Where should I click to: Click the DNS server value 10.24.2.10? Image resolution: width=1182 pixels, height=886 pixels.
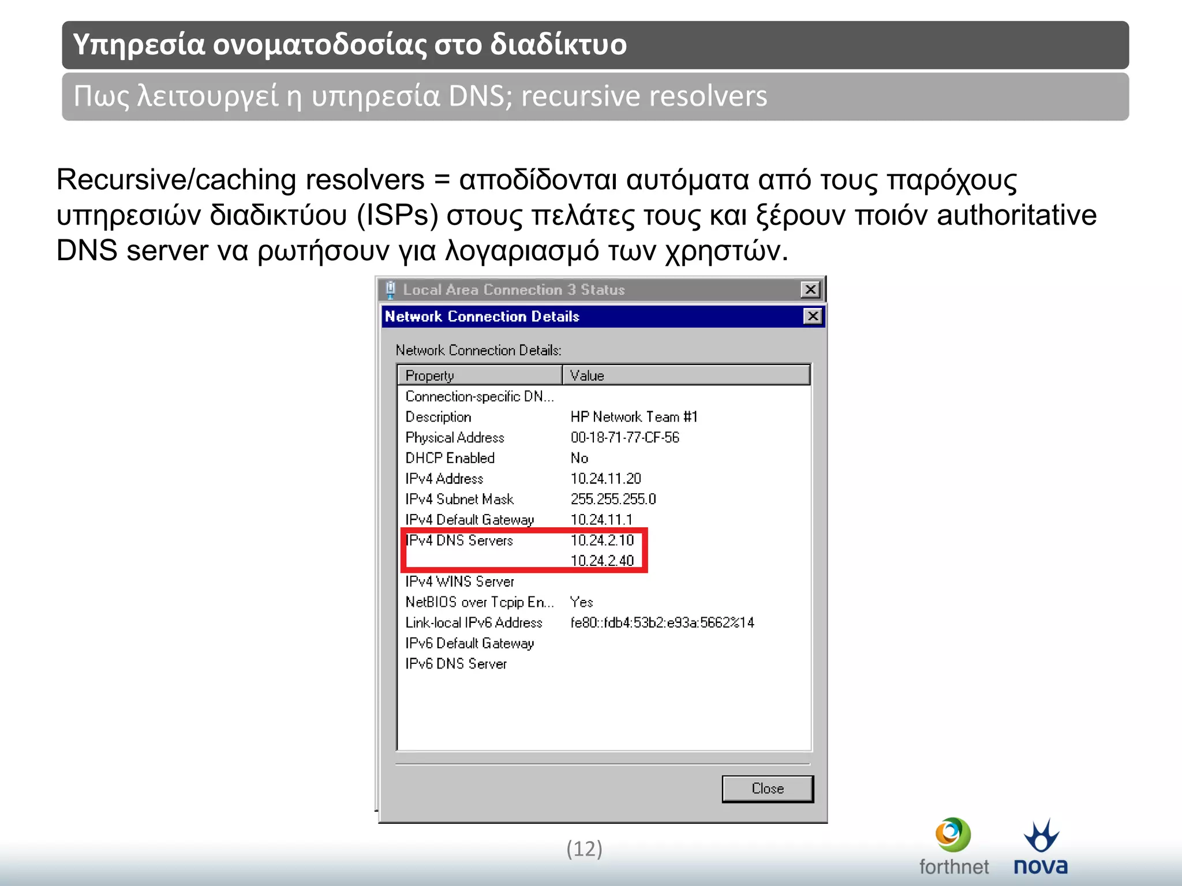602,540
